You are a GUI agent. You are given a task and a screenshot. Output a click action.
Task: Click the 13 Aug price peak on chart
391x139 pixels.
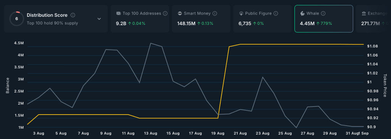click(150, 43)
